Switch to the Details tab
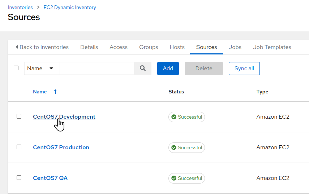This screenshot has width=309, height=194. click(x=89, y=47)
